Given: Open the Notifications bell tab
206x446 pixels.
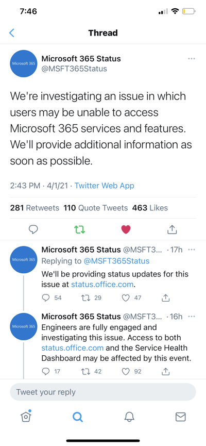Looking at the screenshot, I should tap(129, 417).
